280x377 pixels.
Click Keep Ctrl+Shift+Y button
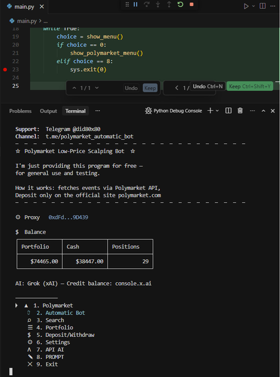pos(250,87)
